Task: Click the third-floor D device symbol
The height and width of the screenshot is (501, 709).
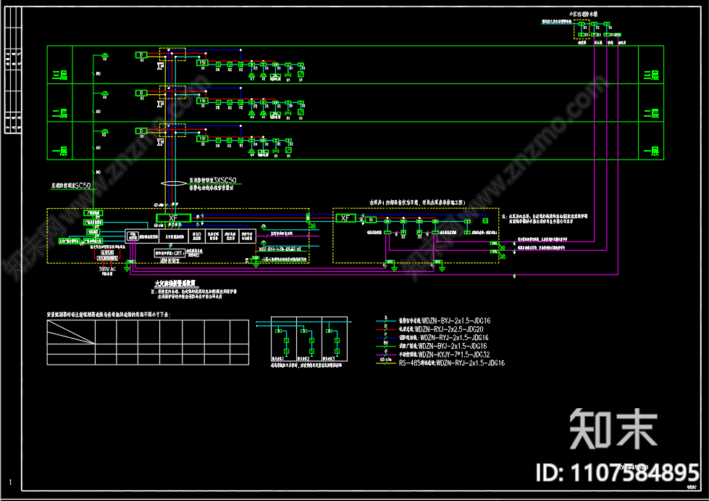Action: (141, 55)
